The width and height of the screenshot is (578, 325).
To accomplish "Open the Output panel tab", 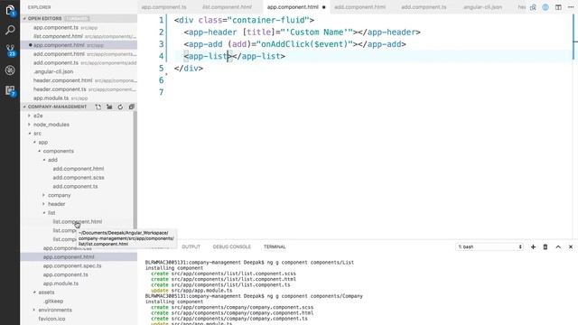I will point(191,246).
